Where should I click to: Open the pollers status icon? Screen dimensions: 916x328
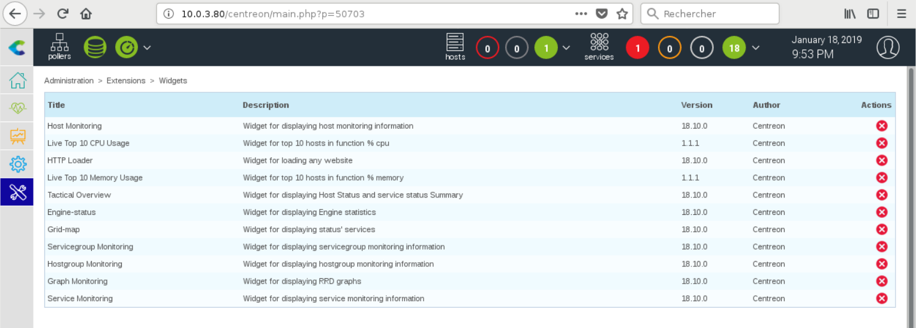[x=59, y=47]
